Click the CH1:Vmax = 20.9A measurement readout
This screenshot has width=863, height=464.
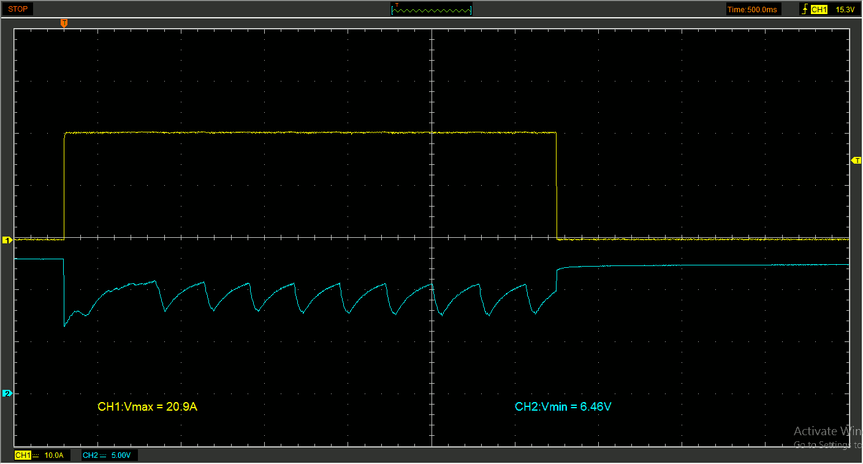tap(147, 406)
